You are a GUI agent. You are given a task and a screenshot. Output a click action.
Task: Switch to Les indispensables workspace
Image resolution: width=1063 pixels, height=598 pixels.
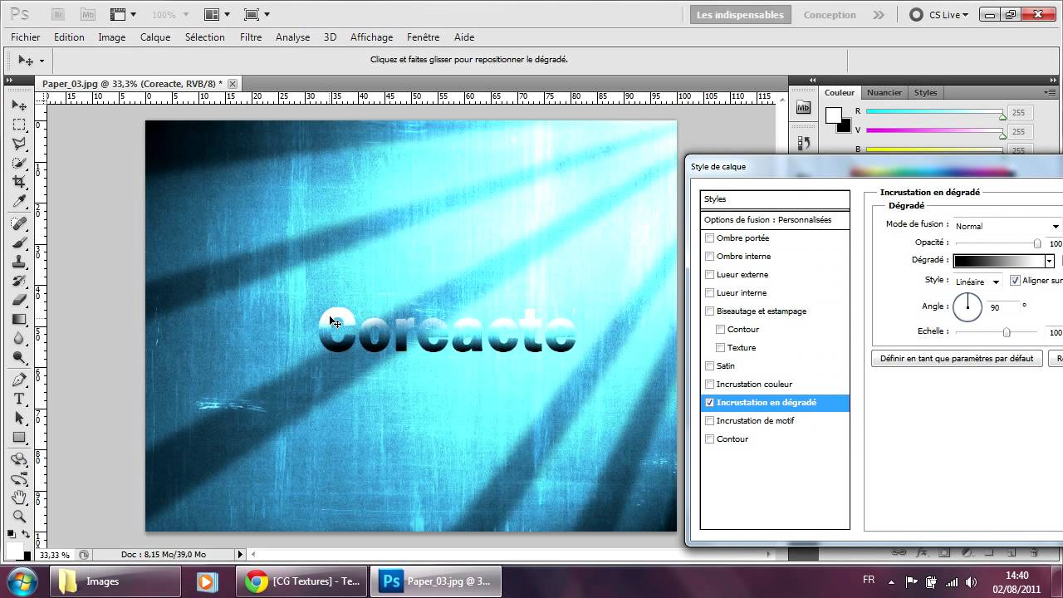pyautogui.click(x=740, y=15)
